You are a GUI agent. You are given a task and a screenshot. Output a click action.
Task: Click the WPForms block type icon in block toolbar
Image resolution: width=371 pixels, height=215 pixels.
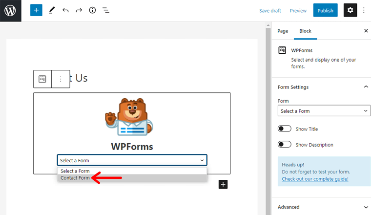(x=42, y=79)
